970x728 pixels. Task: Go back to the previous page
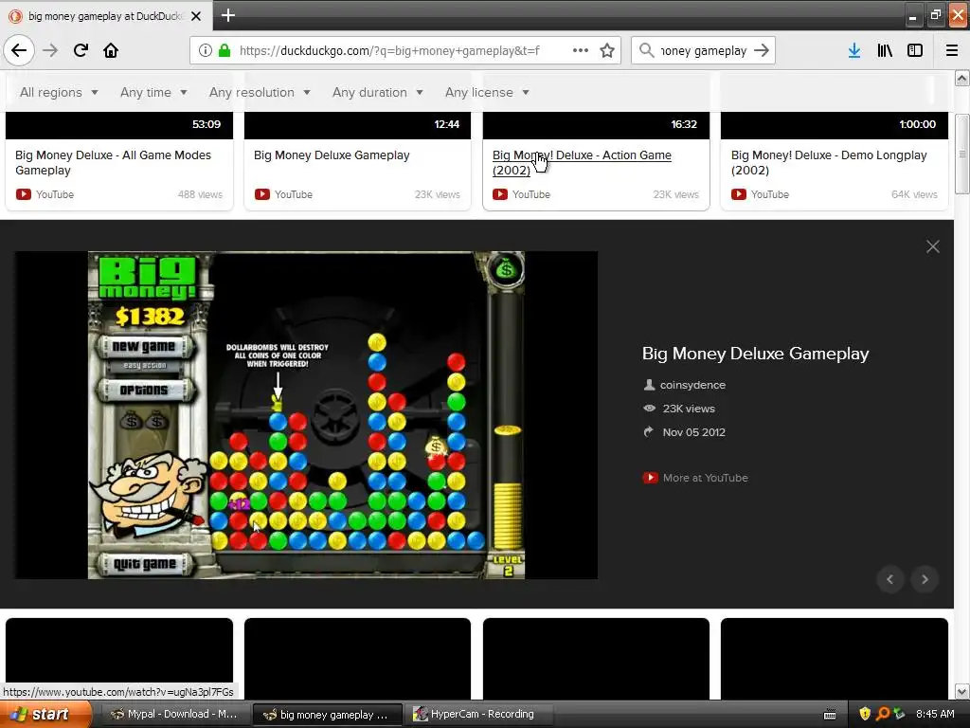19,50
